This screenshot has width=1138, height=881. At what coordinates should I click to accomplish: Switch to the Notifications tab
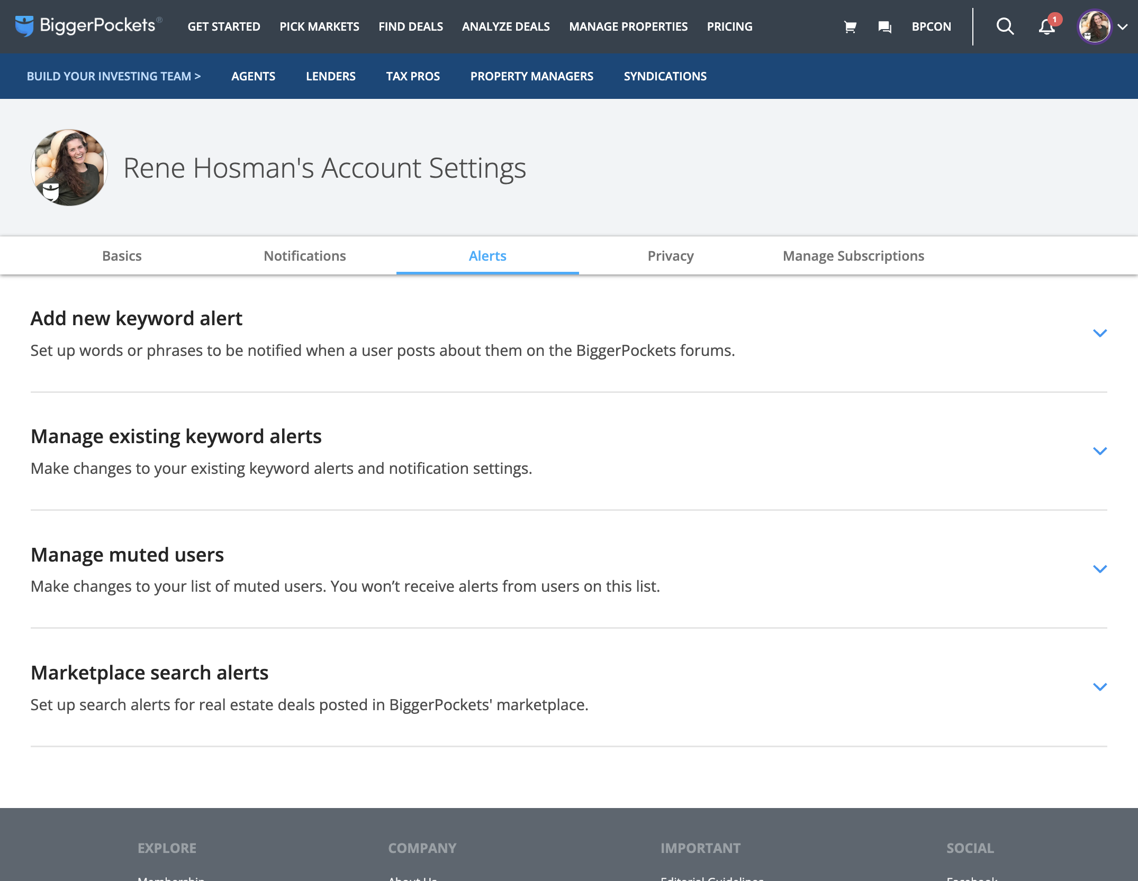point(305,256)
